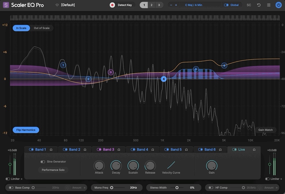Select EQ node 2 on the graph
Screen dimensions: 285x194
coord(88,79)
